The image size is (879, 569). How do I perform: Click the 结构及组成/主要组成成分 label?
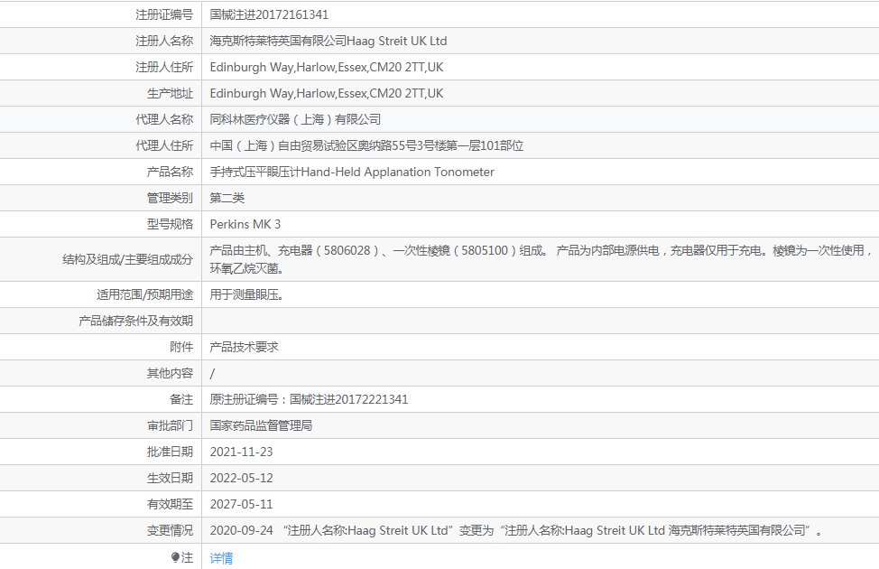[128, 259]
